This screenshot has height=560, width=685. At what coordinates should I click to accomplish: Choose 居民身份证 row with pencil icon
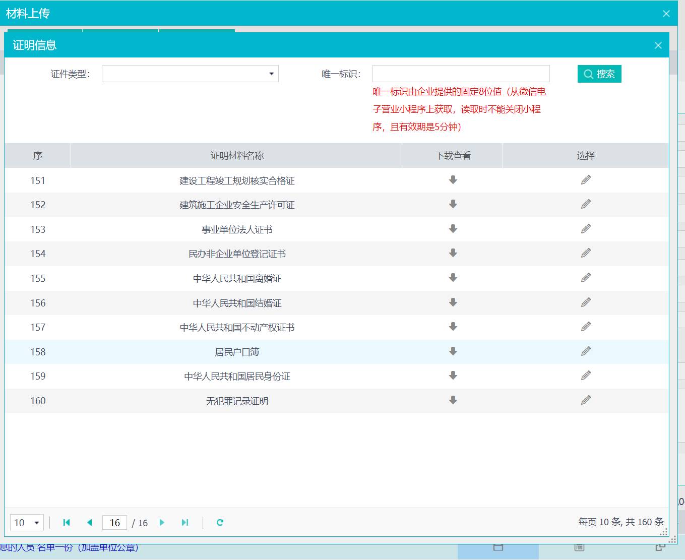coord(586,376)
